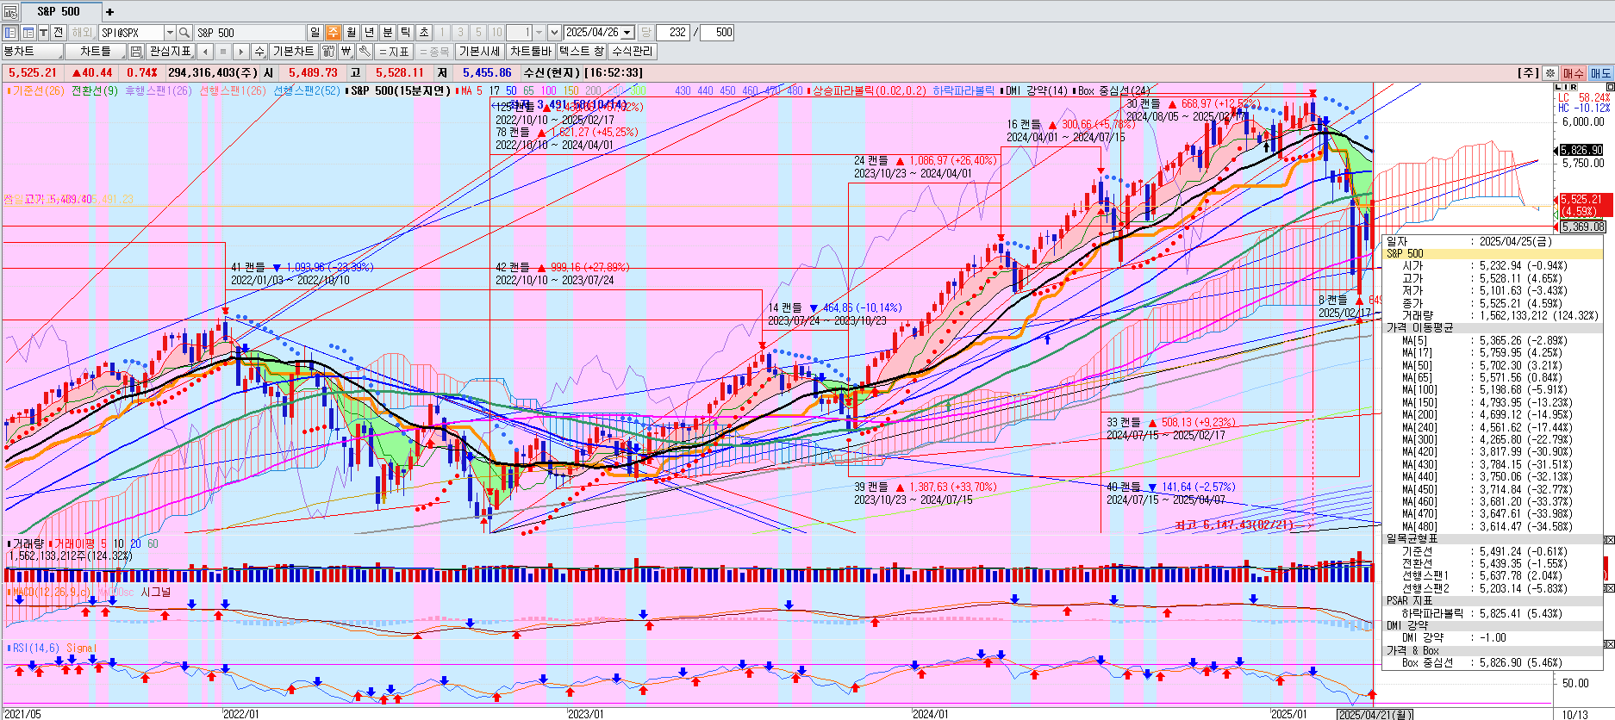Click the 전환선(9) legend label
The width and height of the screenshot is (1615, 720).
[95, 90]
